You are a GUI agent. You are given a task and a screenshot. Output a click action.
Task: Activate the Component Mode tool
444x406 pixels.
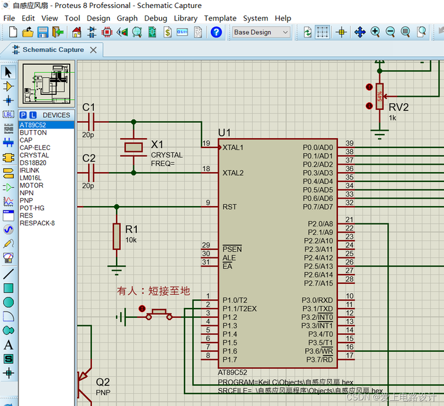click(x=9, y=86)
